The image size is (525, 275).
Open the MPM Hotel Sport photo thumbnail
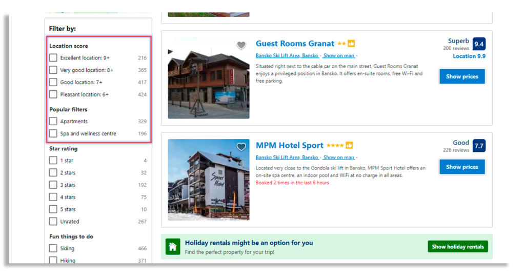[x=209, y=180]
